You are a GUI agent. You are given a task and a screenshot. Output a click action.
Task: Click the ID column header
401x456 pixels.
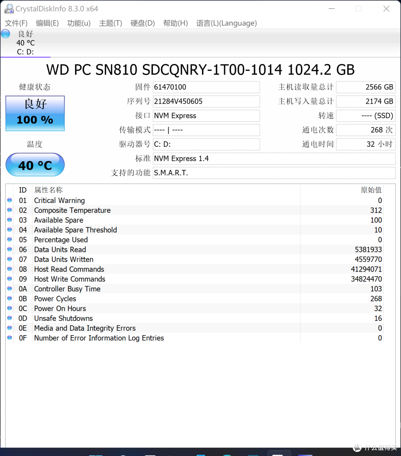23,190
